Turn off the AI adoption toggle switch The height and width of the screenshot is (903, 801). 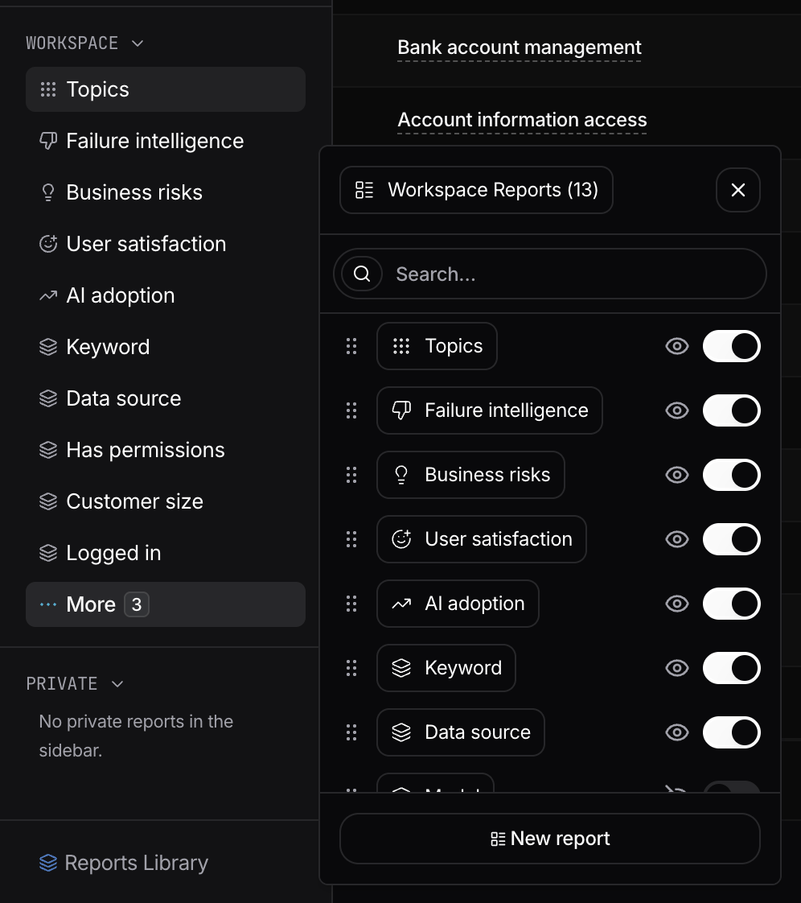tap(731, 604)
